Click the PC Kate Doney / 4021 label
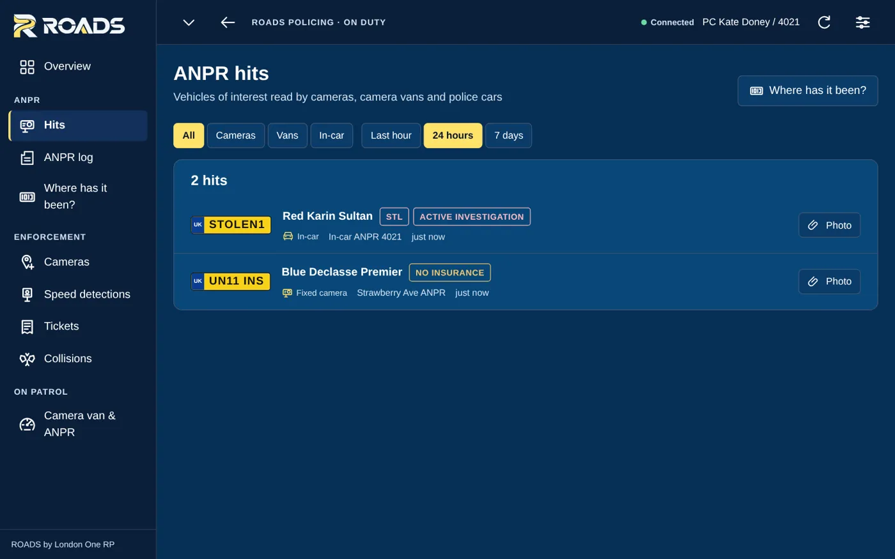 (x=751, y=22)
